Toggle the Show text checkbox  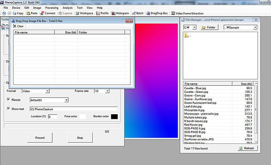(x=9, y=109)
